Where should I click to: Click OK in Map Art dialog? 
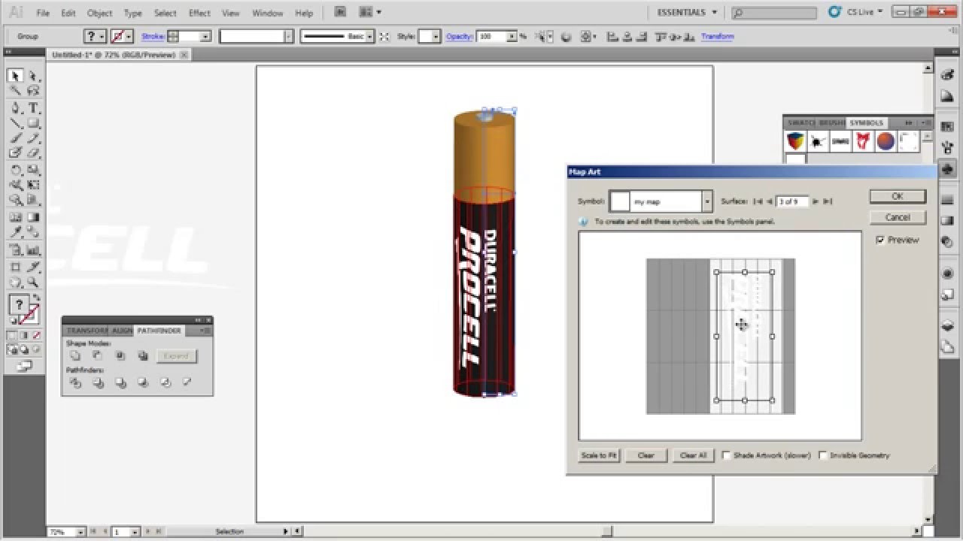898,196
